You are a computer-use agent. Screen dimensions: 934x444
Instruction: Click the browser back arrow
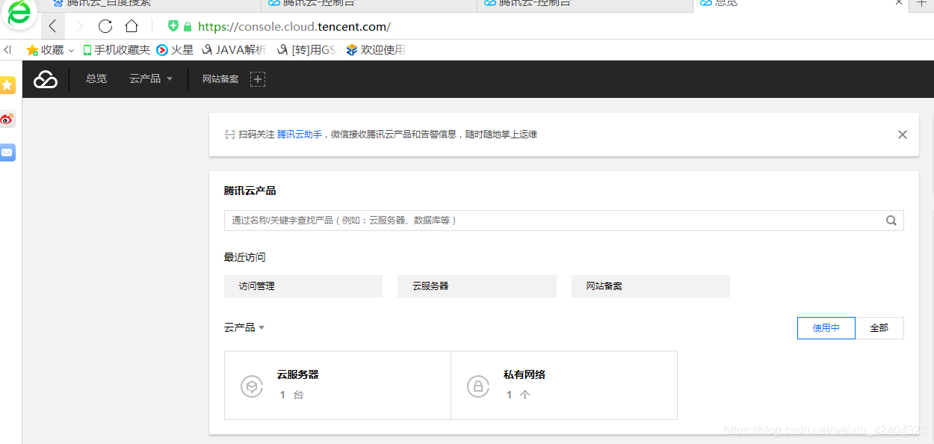(52, 27)
